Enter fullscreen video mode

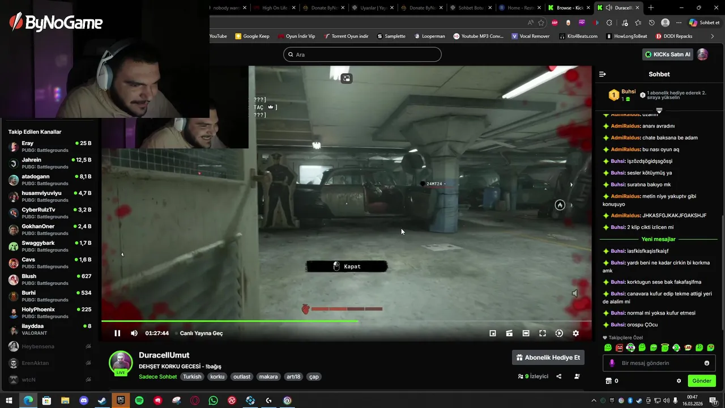click(543, 333)
